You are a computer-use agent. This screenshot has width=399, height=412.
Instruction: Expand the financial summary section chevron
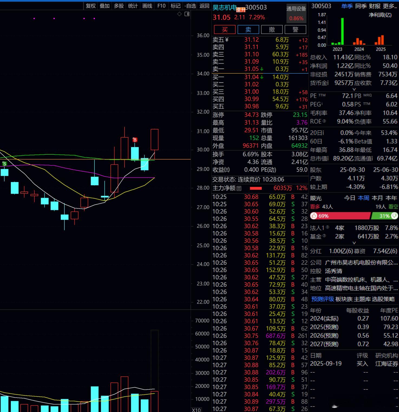click(354, 89)
